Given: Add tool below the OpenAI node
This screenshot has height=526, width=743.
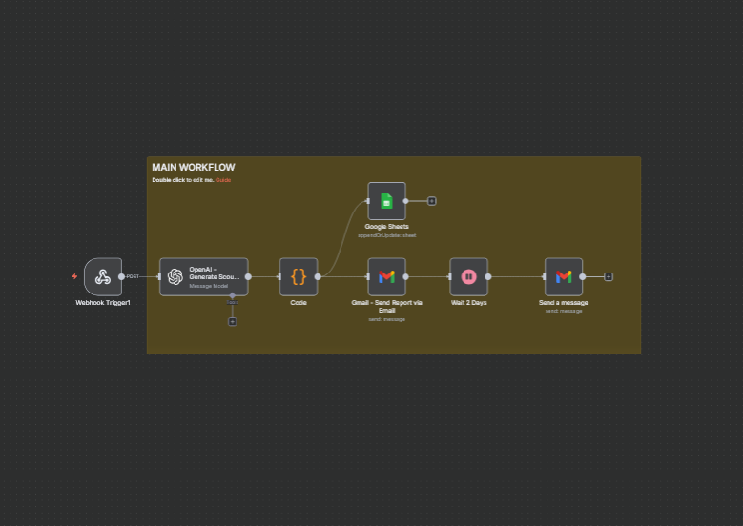Looking at the screenshot, I should point(232,321).
